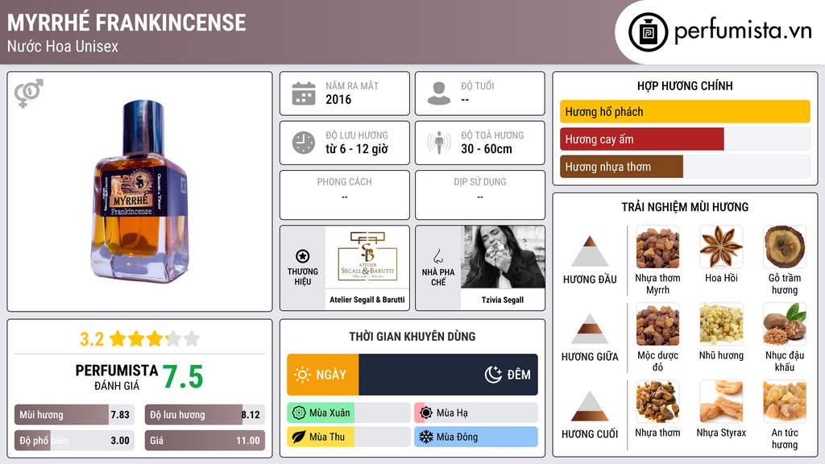Click the flower icon for Mùa Xuân

pyautogui.click(x=299, y=413)
